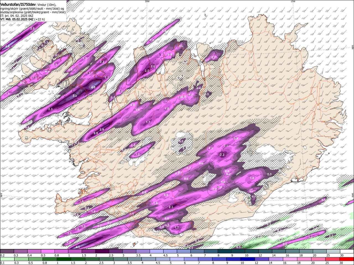Click dark teal snow swatch between 8 and 9
Screen dimensions: 354x265
[x=225, y=251]
